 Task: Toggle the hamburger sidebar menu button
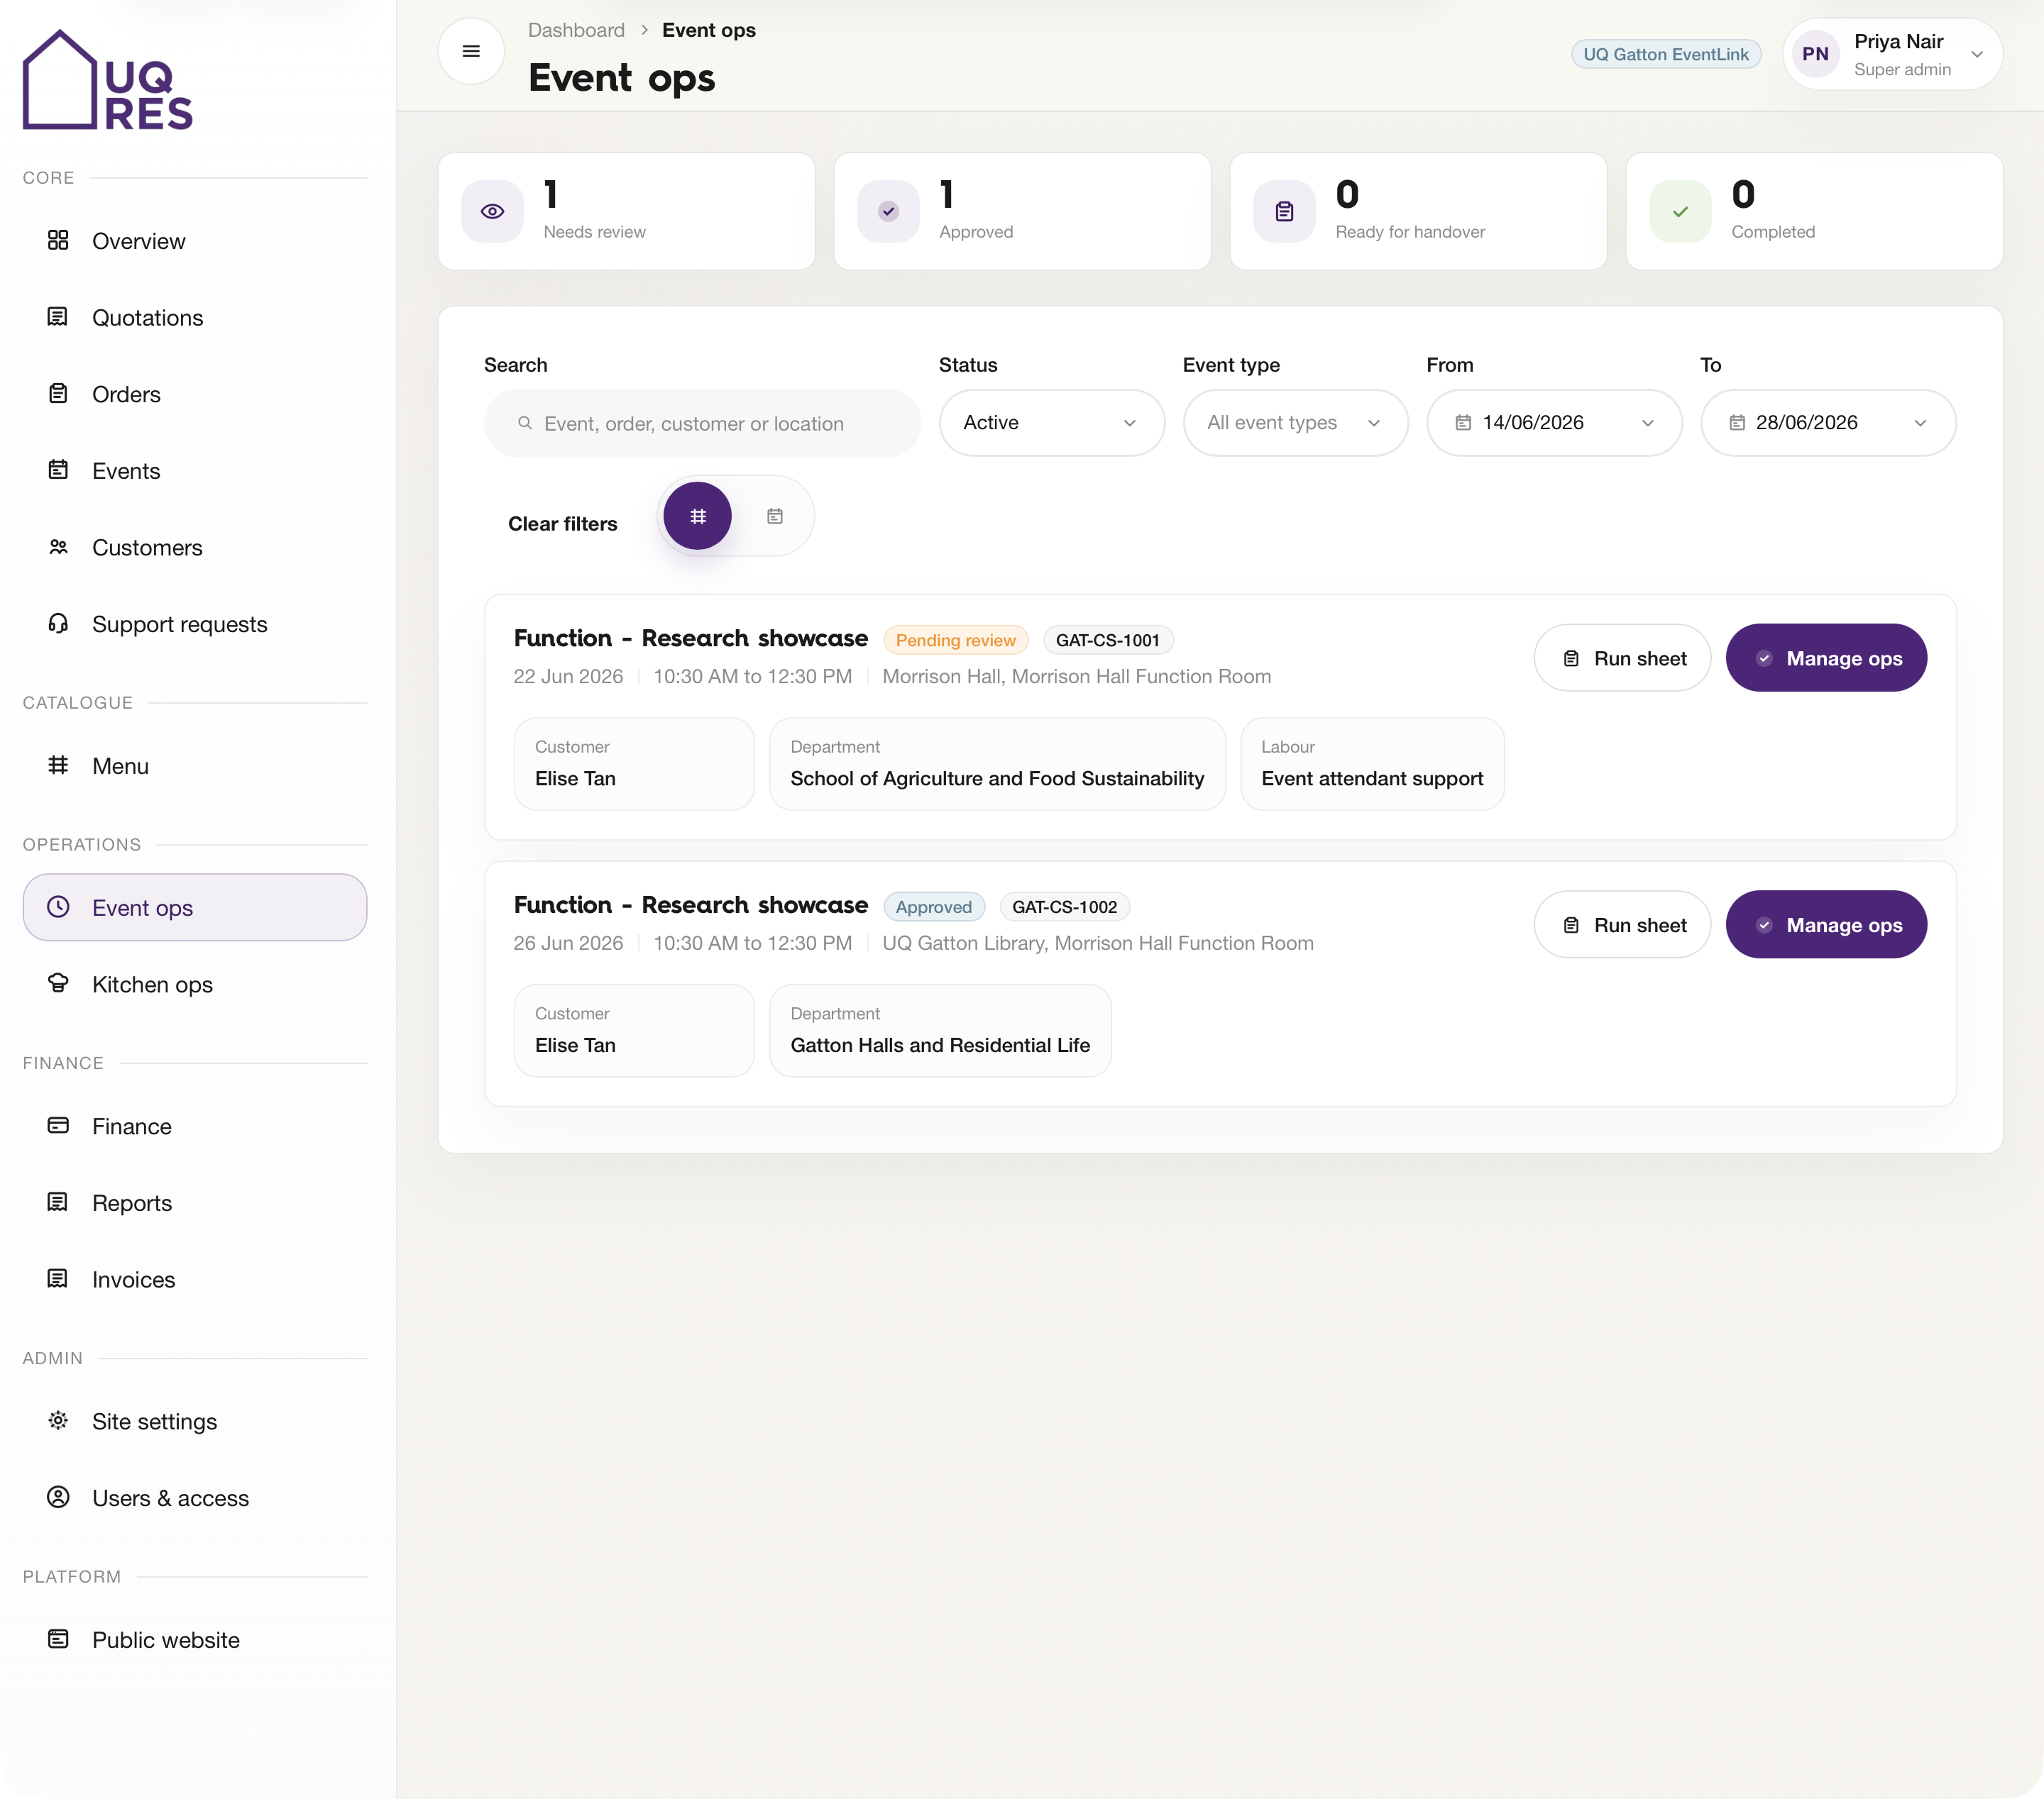pos(471,51)
